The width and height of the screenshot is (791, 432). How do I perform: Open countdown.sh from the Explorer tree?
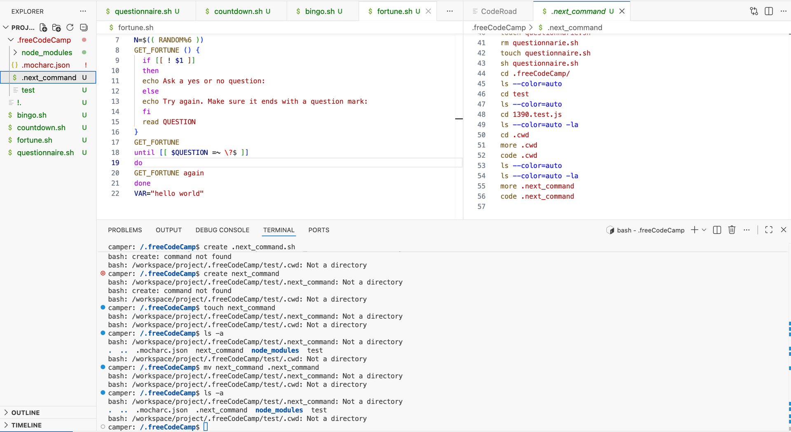[48, 128]
